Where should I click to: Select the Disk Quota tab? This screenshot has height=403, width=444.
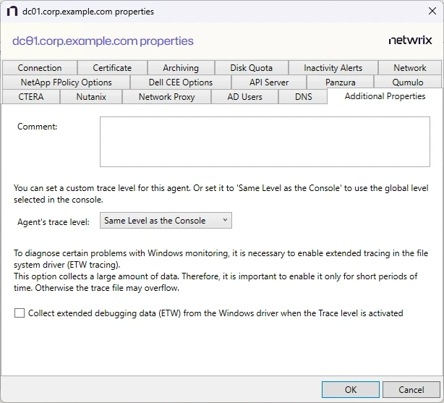click(252, 68)
